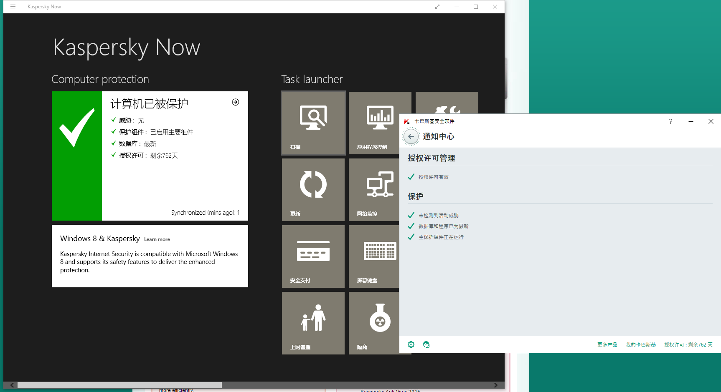Select the main protection components running entry
Image resolution: width=721 pixels, height=392 pixels.
click(441, 237)
